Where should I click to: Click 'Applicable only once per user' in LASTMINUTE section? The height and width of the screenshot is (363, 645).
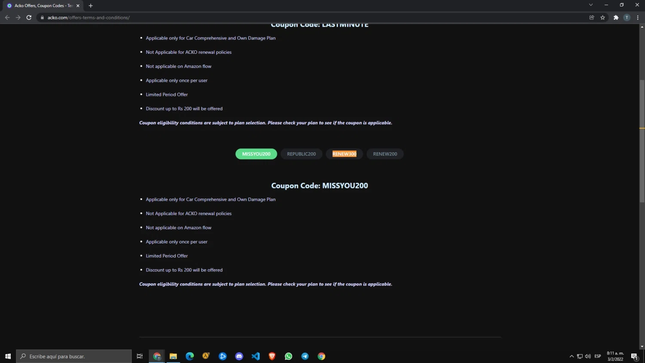tap(177, 81)
